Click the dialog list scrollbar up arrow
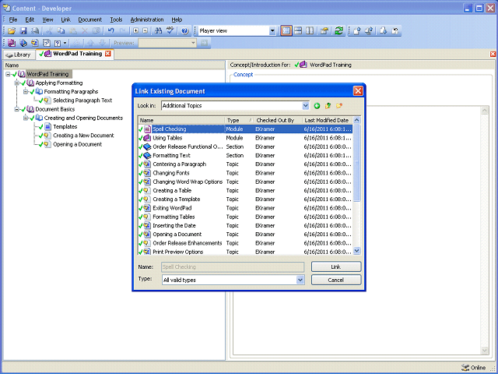 [357, 120]
